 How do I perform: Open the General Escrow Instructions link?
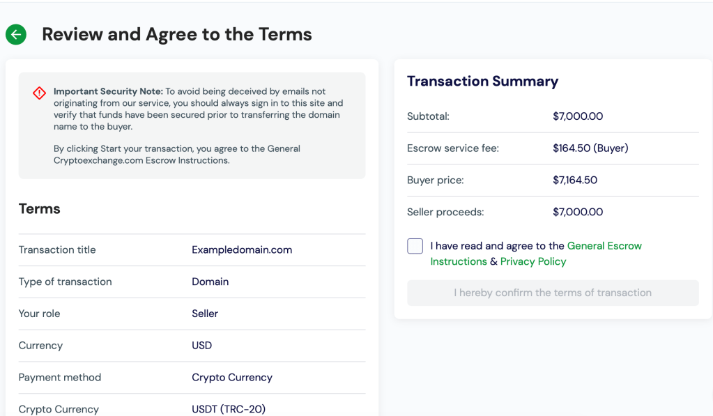[604, 246]
